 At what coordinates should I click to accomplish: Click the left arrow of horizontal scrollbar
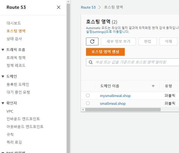(83, 110)
